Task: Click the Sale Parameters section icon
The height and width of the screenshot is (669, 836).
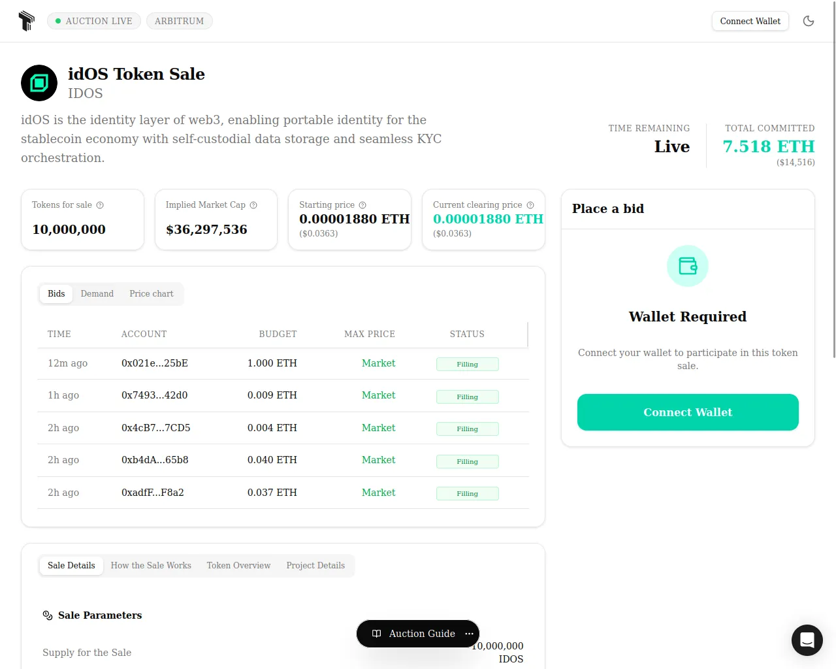Action: (48, 615)
